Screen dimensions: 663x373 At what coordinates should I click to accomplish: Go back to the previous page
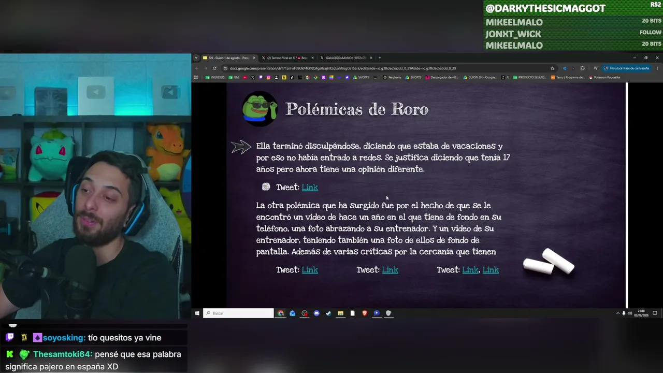pyautogui.click(x=196, y=68)
